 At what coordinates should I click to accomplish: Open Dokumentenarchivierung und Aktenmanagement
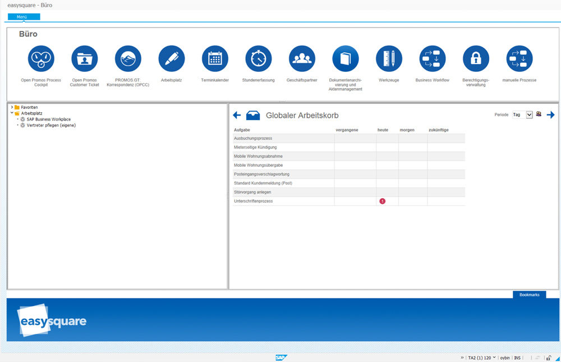click(346, 59)
